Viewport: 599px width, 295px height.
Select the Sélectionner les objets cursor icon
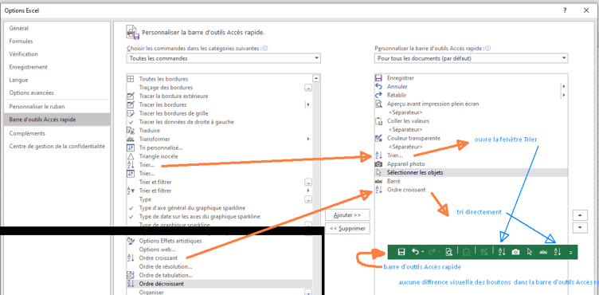tap(378, 172)
